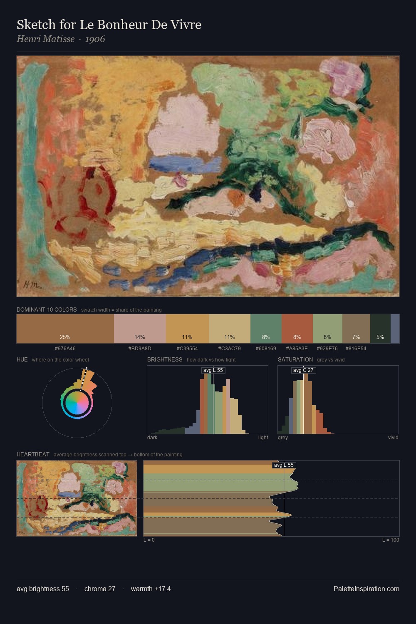Pick the #C39554 ochre swatch
Screen dimensions: 416x624
(187, 329)
